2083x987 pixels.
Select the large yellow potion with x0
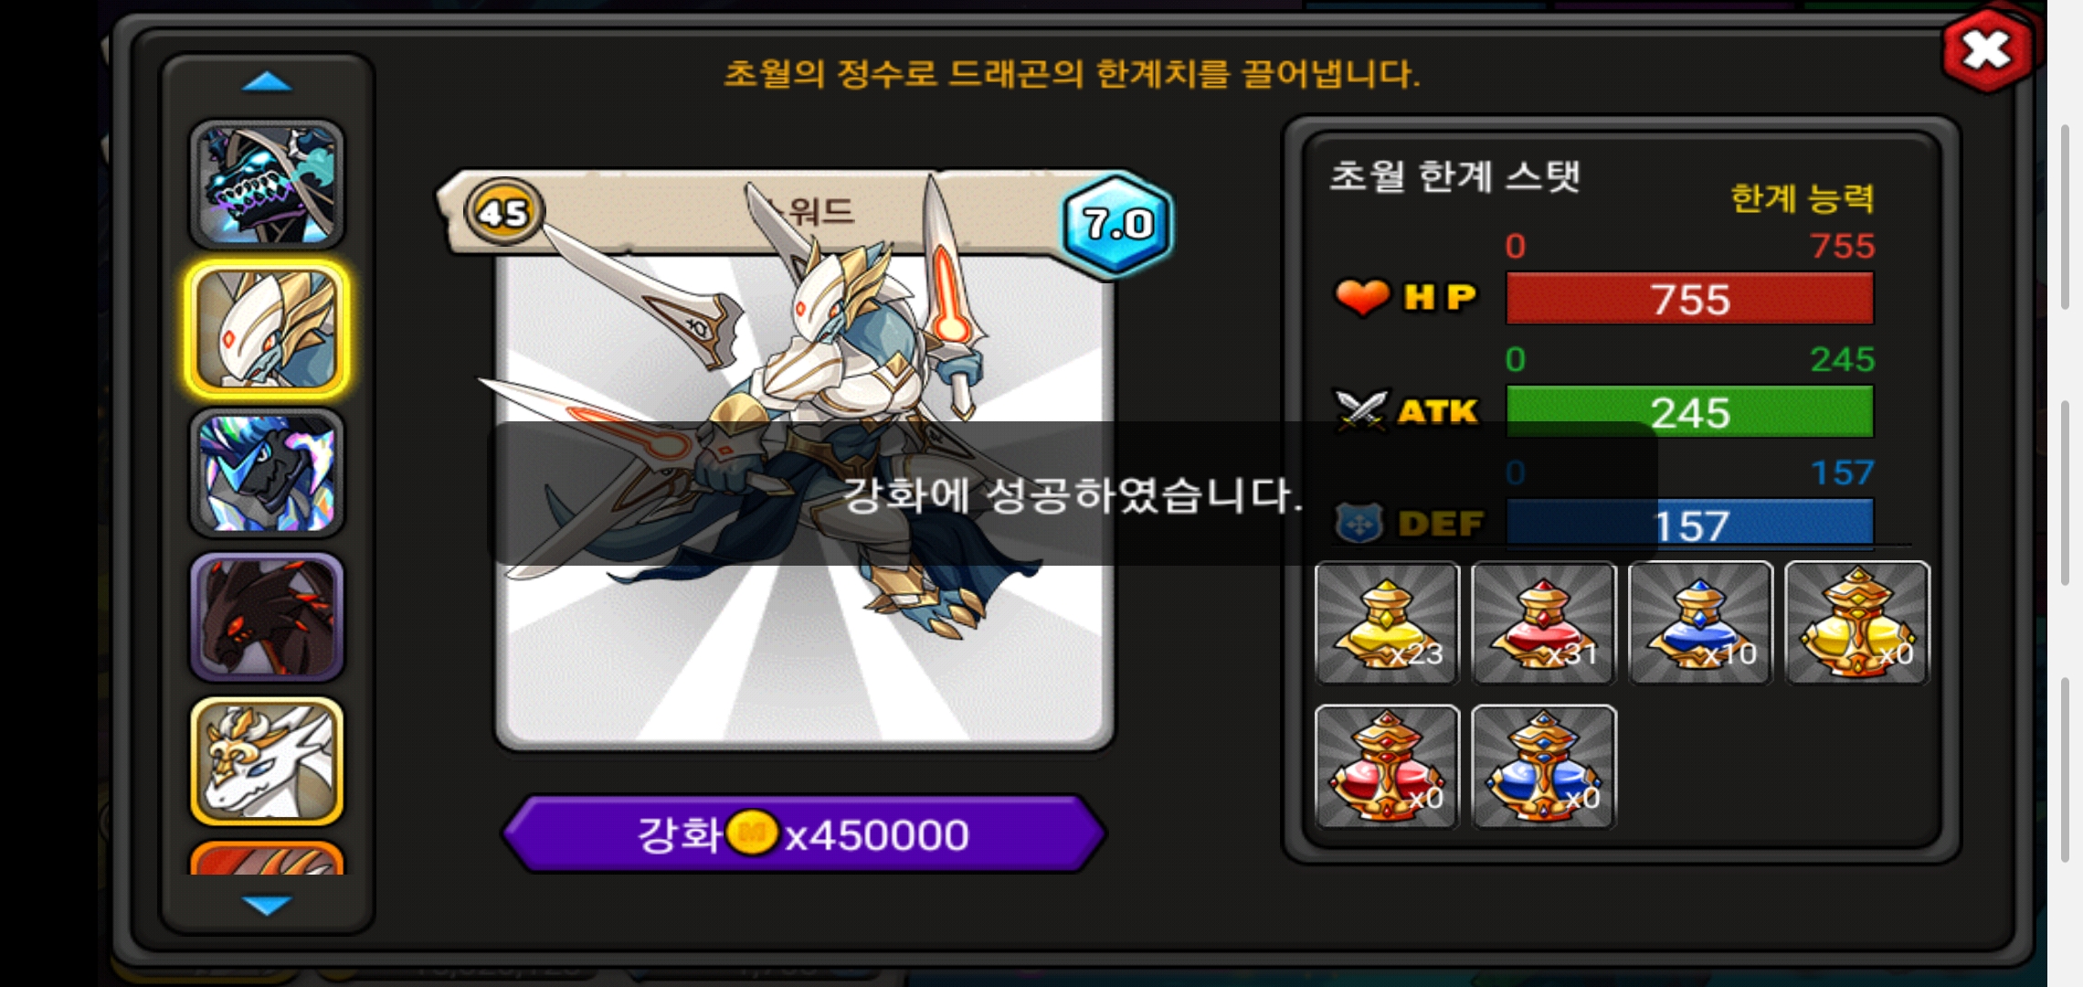[1857, 622]
